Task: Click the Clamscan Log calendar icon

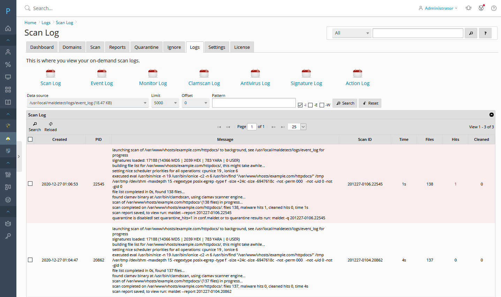Action: coord(204,73)
